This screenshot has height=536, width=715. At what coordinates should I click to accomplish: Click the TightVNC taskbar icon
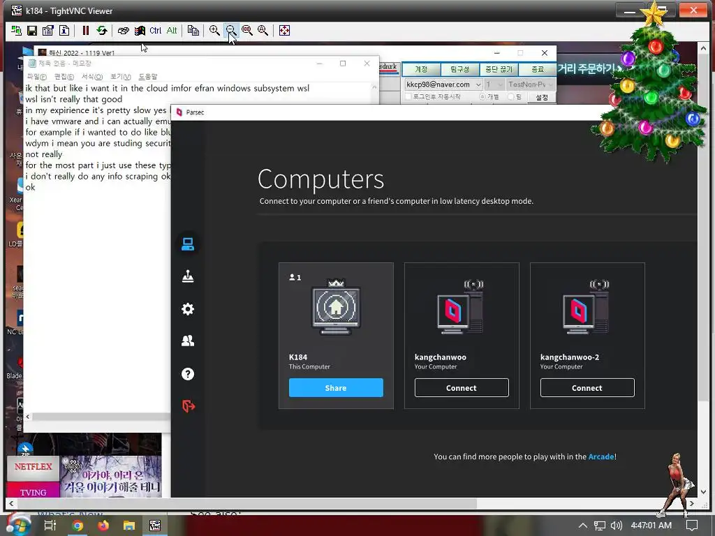pos(155,526)
